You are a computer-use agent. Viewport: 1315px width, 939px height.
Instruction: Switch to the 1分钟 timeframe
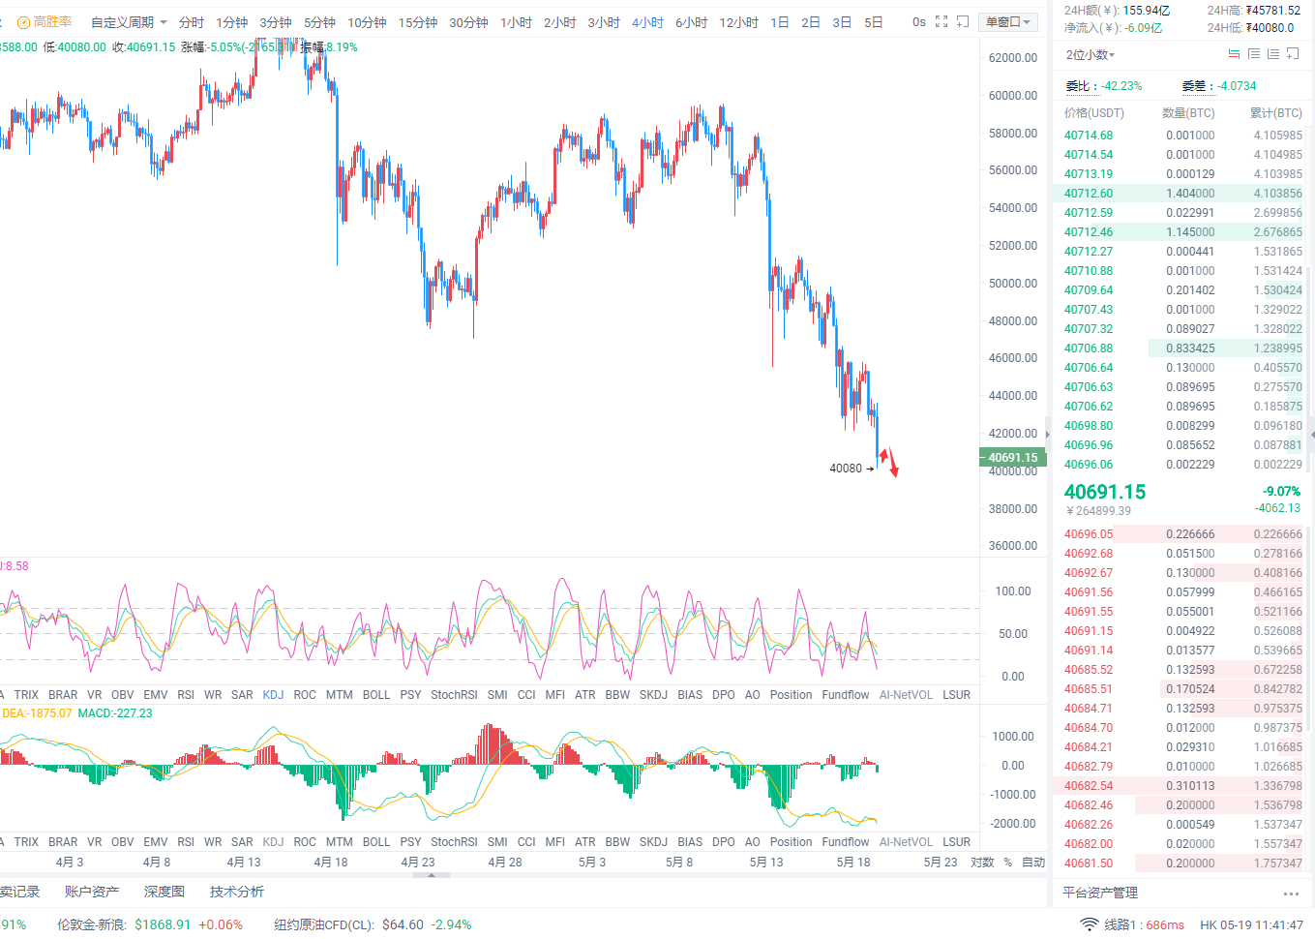[x=231, y=22]
